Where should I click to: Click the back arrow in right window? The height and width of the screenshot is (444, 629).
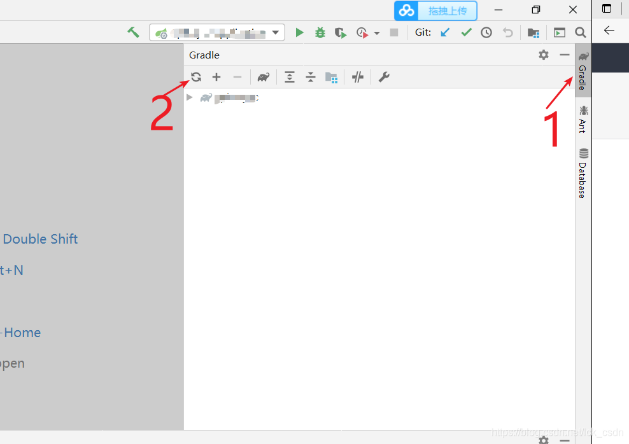click(609, 31)
